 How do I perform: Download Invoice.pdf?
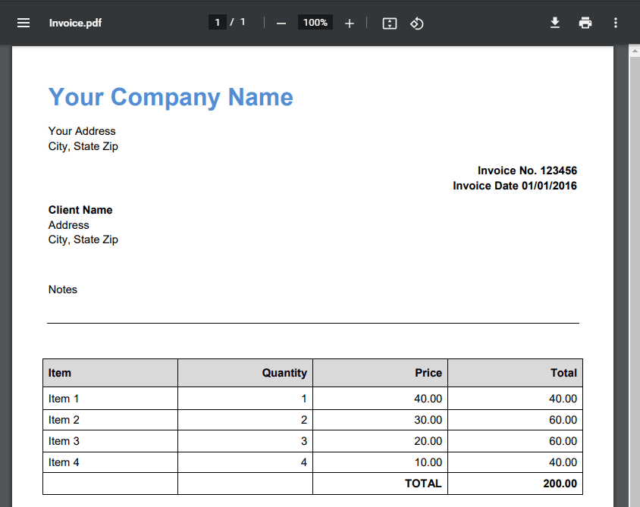pyautogui.click(x=555, y=23)
